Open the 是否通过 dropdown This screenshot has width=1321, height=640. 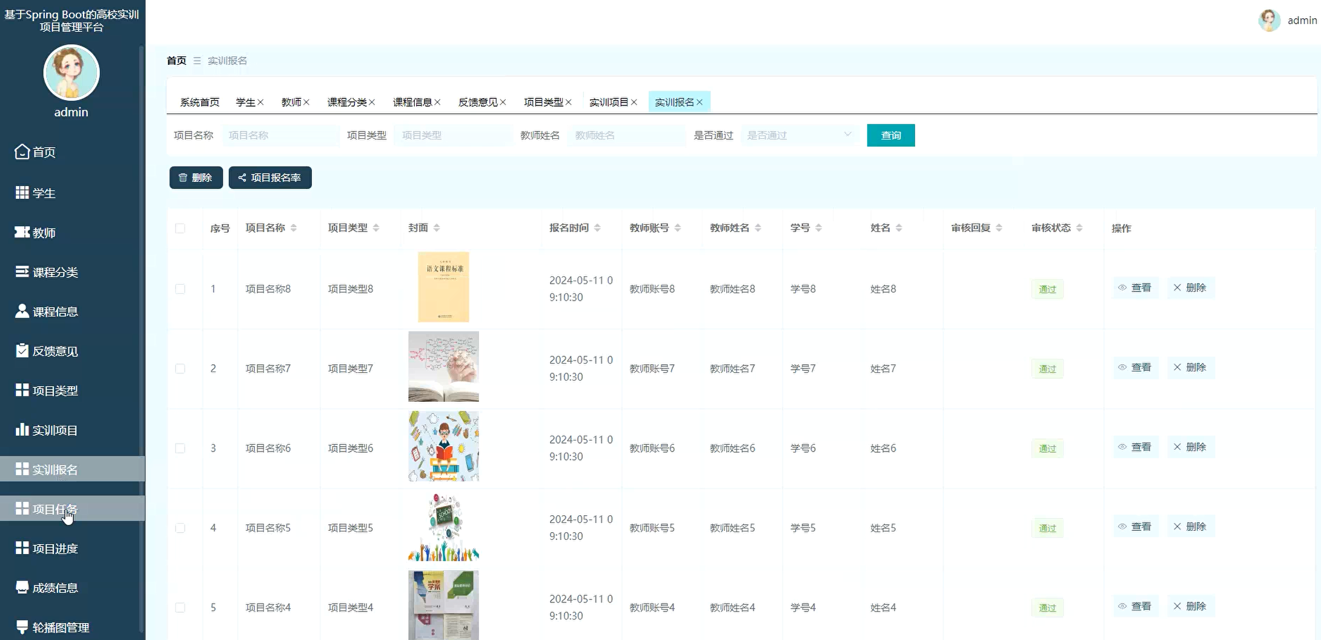pos(799,135)
